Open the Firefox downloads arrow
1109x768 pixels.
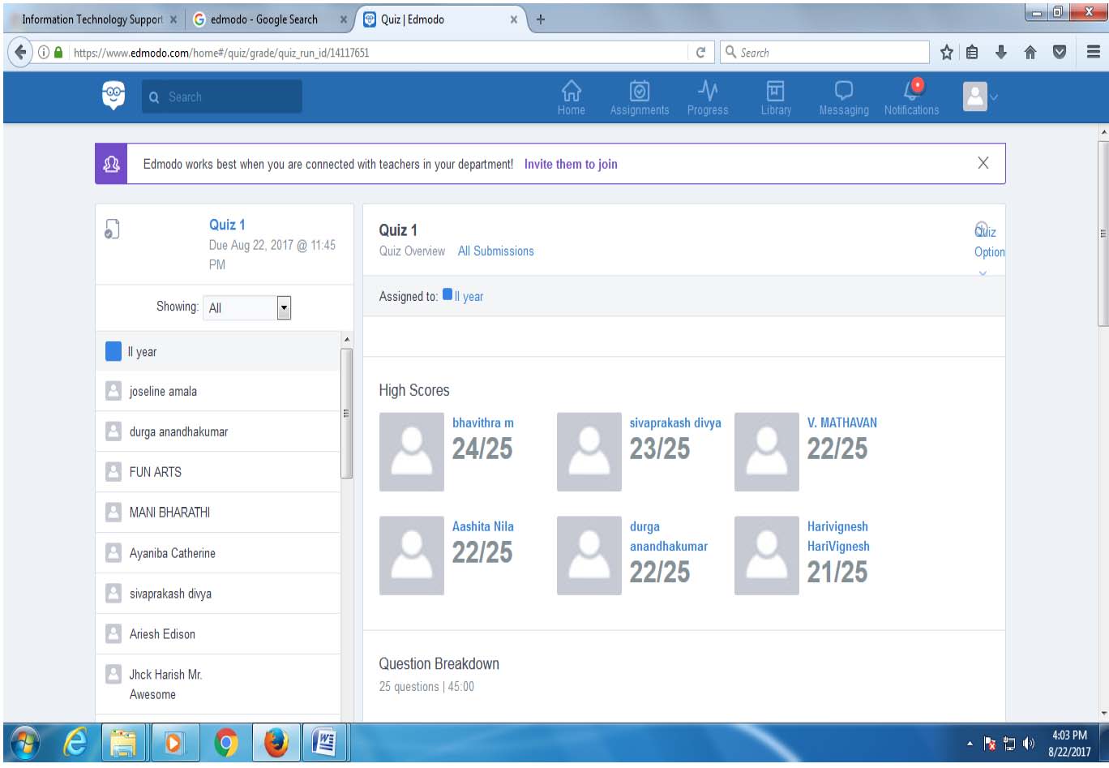click(x=1001, y=53)
